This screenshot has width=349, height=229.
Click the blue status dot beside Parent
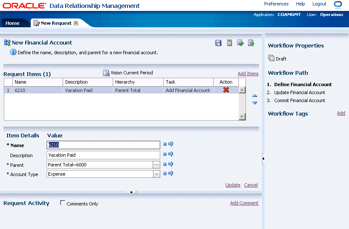click(x=165, y=164)
